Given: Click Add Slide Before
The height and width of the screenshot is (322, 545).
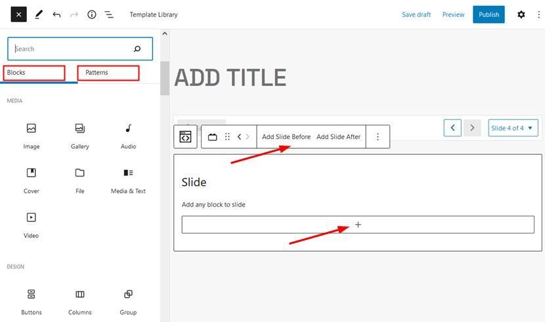Looking at the screenshot, I should pos(286,136).
